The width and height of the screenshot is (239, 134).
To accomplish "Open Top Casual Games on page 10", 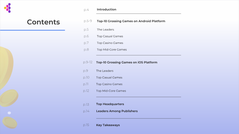I will pos(109,78).
